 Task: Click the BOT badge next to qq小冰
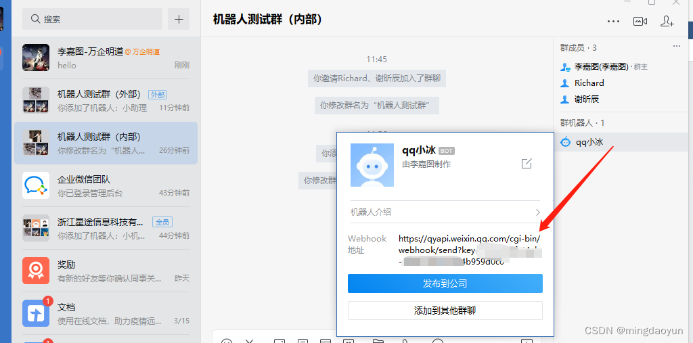[447, 151]
